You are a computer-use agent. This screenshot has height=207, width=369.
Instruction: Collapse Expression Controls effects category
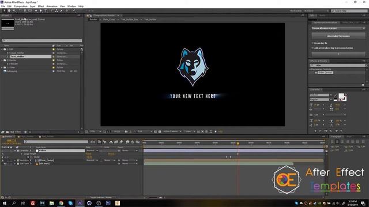coord(310,70)
